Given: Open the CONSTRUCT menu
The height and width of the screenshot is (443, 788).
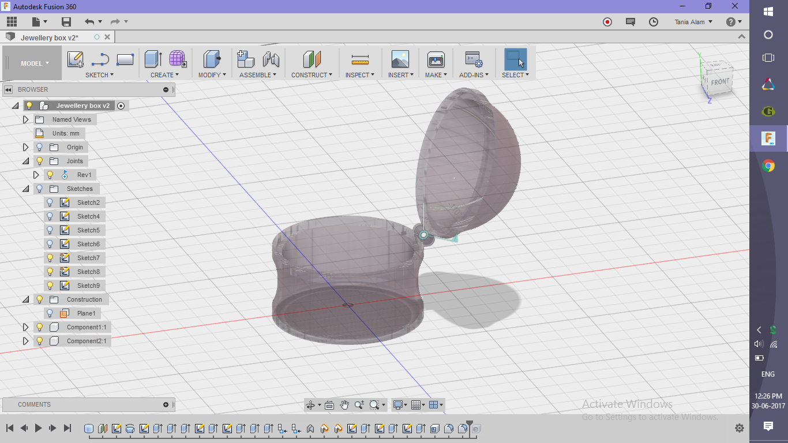Looking at the screenshot, I should (x=312, y=75).
